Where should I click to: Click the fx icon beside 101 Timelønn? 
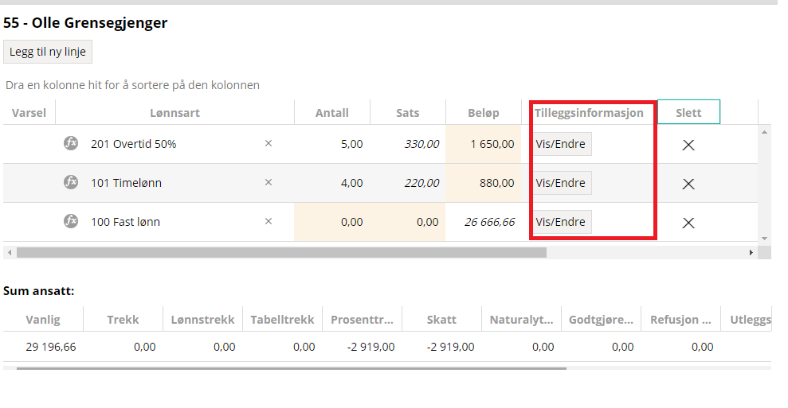pos(71,182)
